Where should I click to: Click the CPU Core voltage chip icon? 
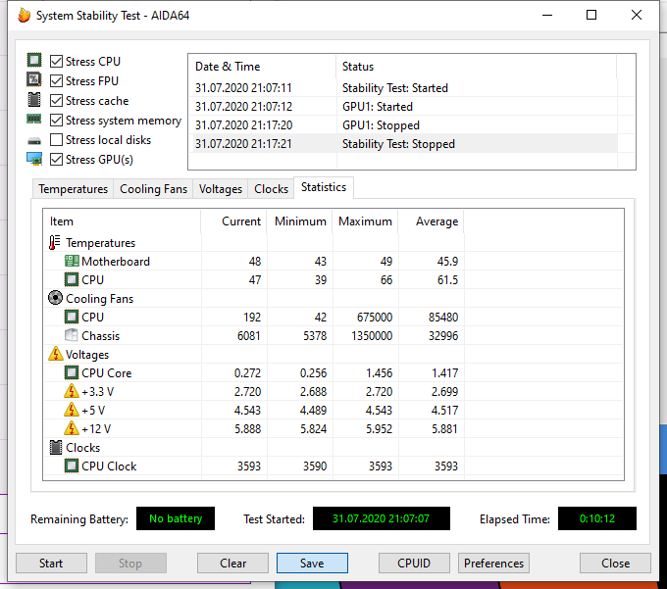pyautogui.click(x=72, y=372)
